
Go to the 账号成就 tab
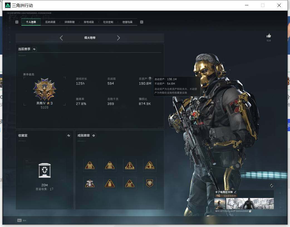(89, 22)
